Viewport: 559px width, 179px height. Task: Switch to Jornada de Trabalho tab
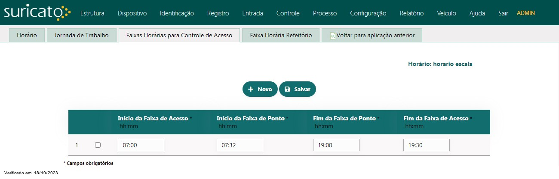point(81,36)
